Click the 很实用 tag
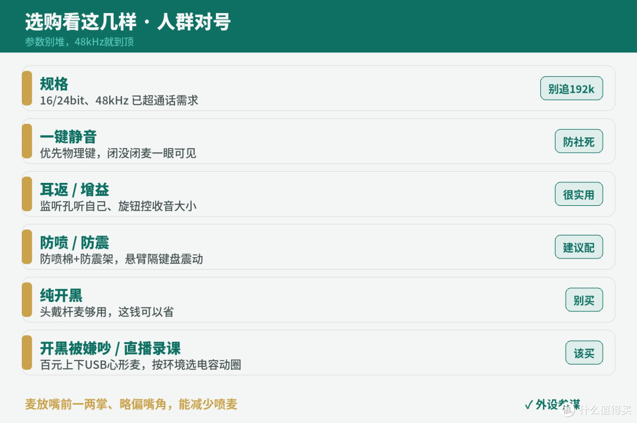The height and width of the screenshot is (423, 637). tap(579, 194)
